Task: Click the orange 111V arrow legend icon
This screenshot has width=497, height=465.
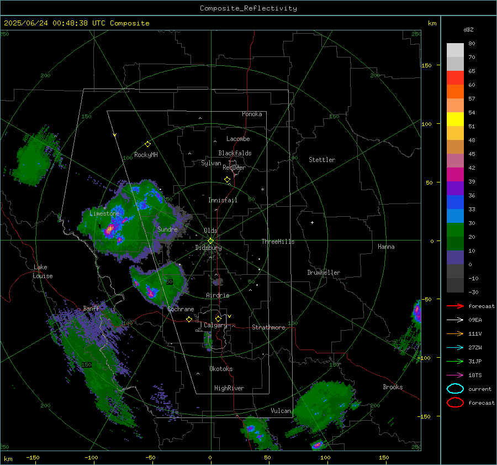Action: [x=455, y=333]
